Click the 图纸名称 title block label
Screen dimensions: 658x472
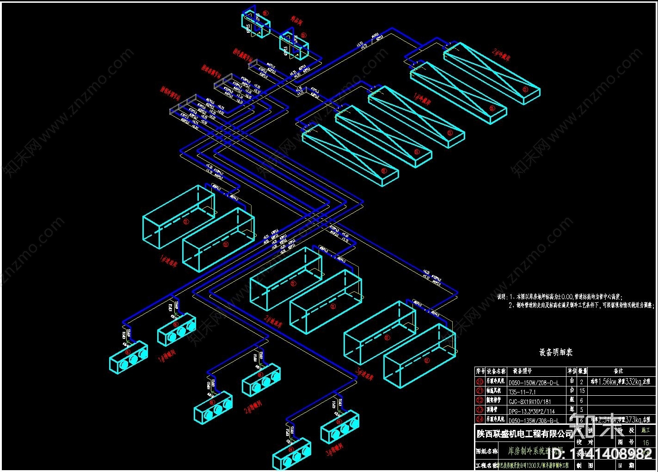(486, 451)
